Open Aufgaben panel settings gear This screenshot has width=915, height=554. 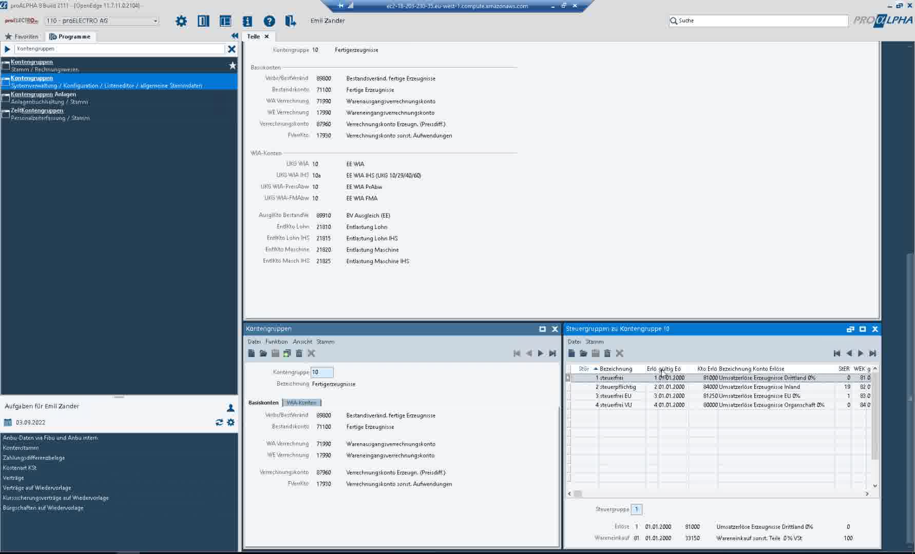[231, 422]
